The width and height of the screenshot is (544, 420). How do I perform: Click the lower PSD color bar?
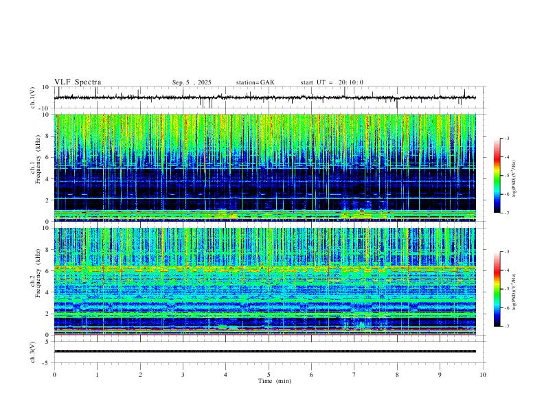click(x=497, y=289)
